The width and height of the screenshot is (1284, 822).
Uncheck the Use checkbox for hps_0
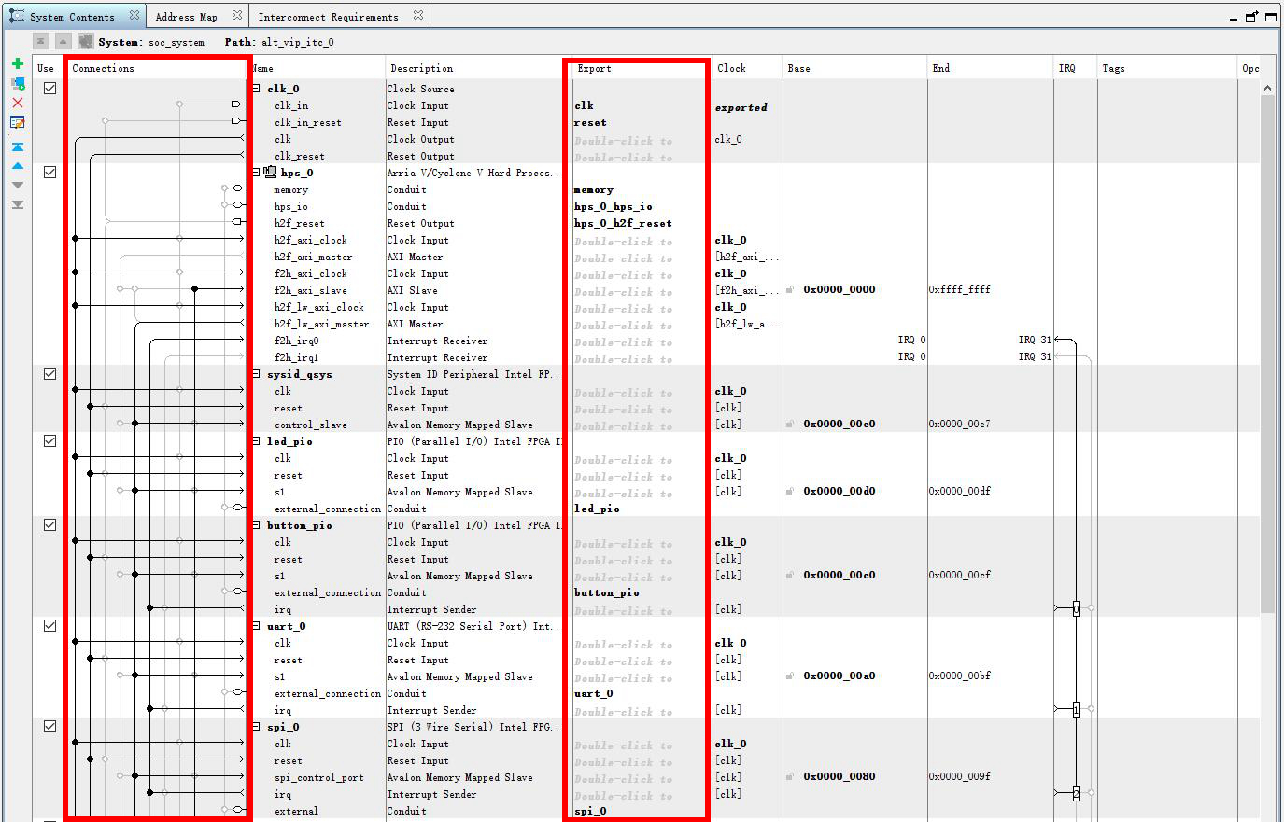coord(49,172)
